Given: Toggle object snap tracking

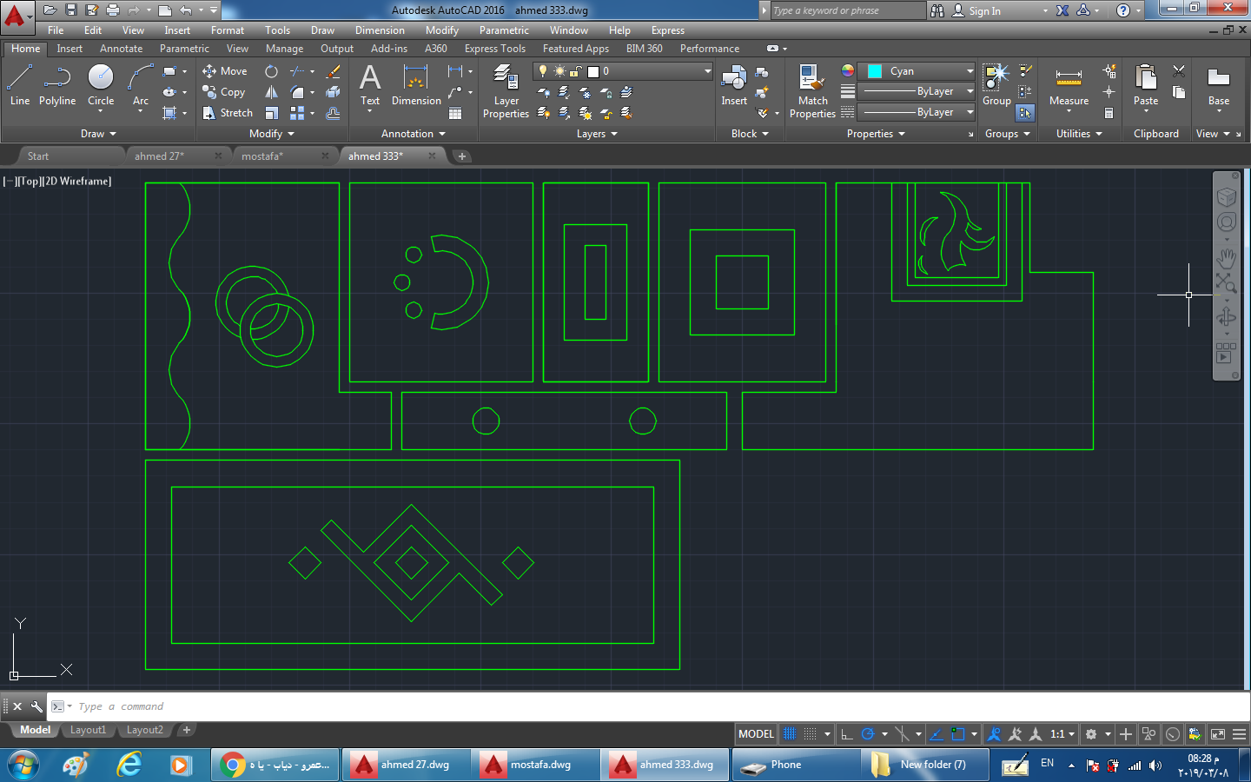Looking at the screenshot, I should coord(937,734).
